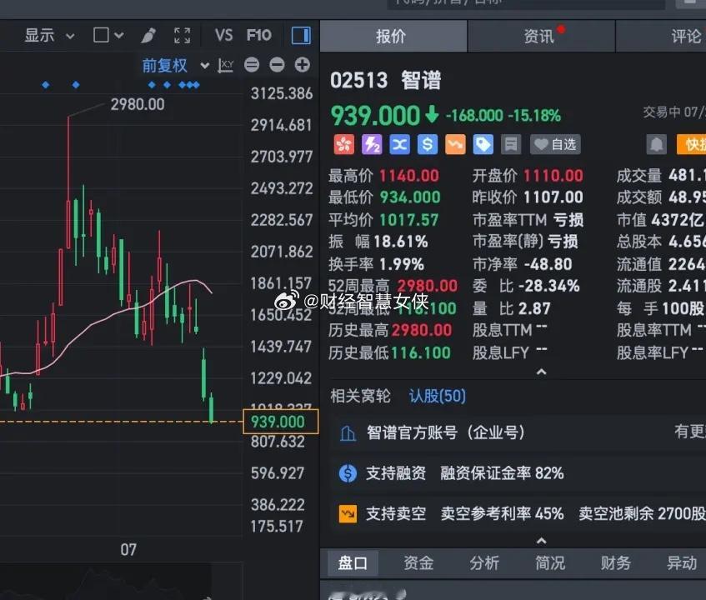Toggle fullscreen chart view
The width and height of the screenshot is (706, 600).
(x=182, y=35)
